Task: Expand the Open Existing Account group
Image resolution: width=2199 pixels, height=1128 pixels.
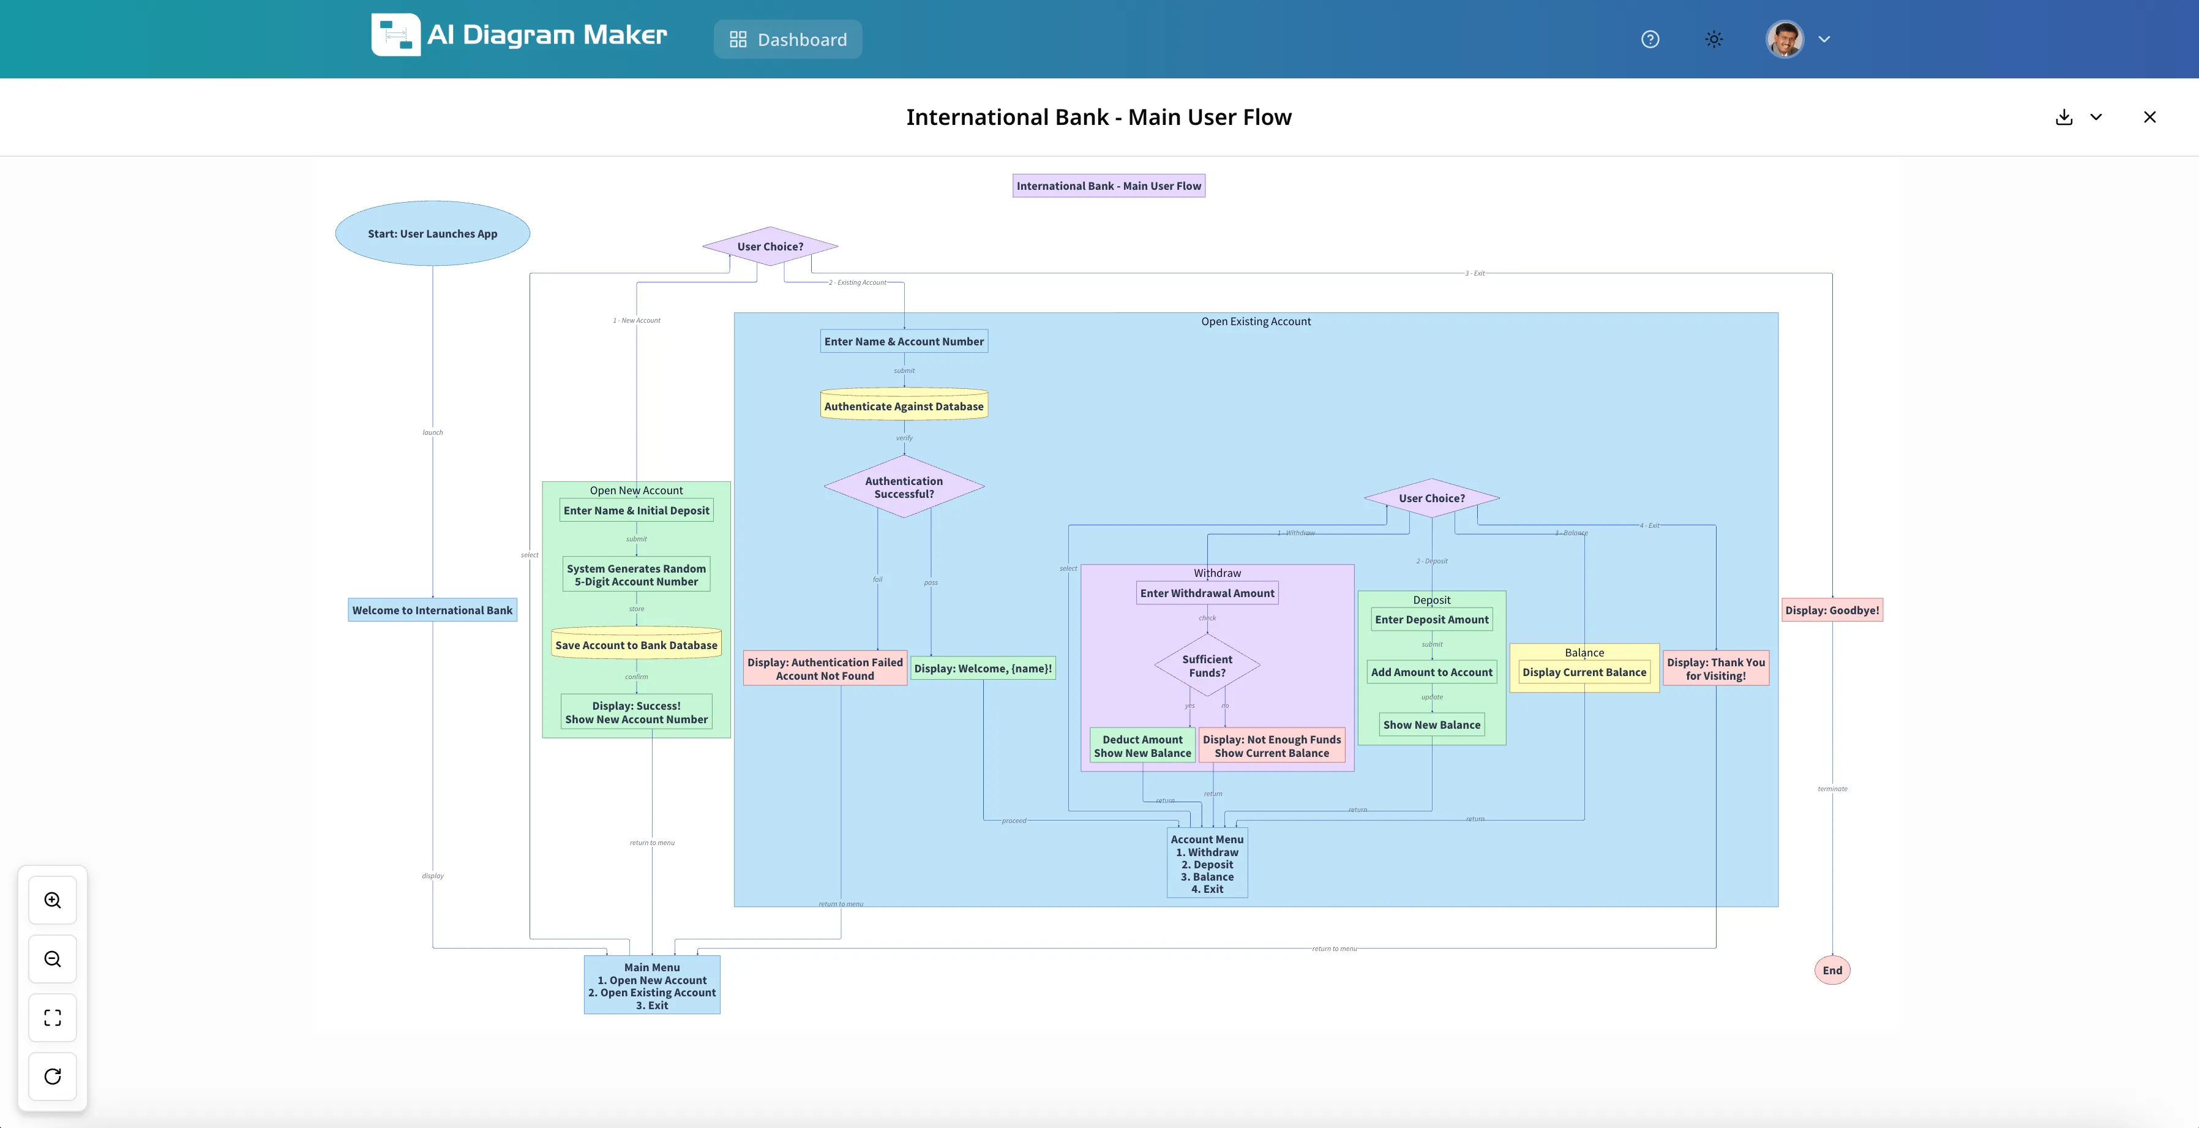Action: [1255, 321]
